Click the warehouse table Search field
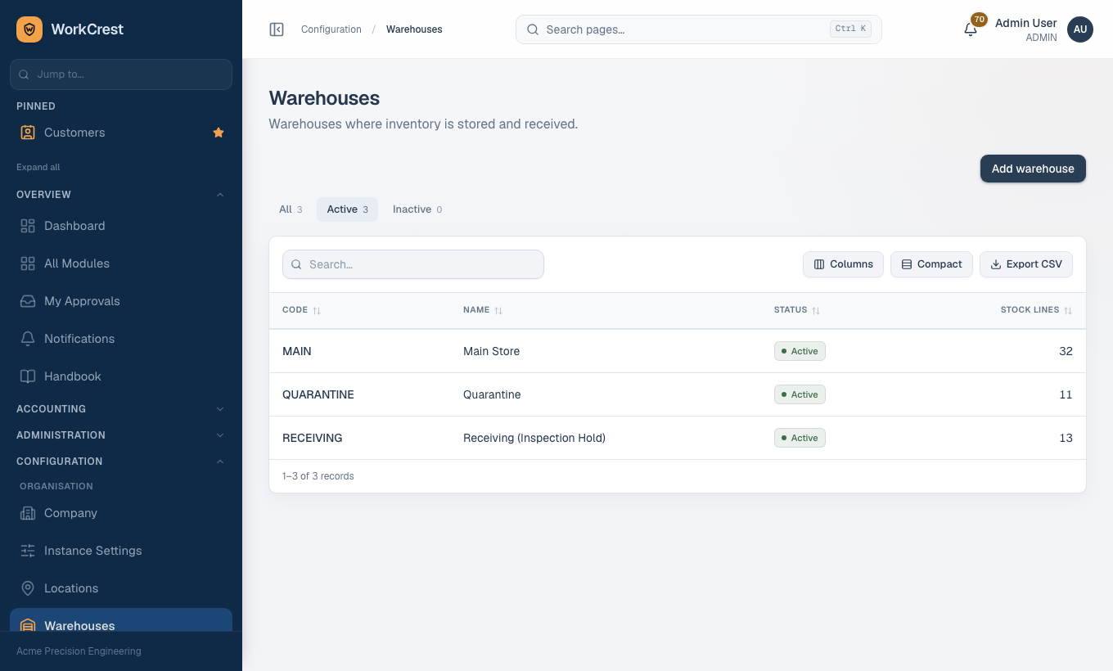This screenshot has width=1113, height=671. pyautogui.click(x=413, y=264)
